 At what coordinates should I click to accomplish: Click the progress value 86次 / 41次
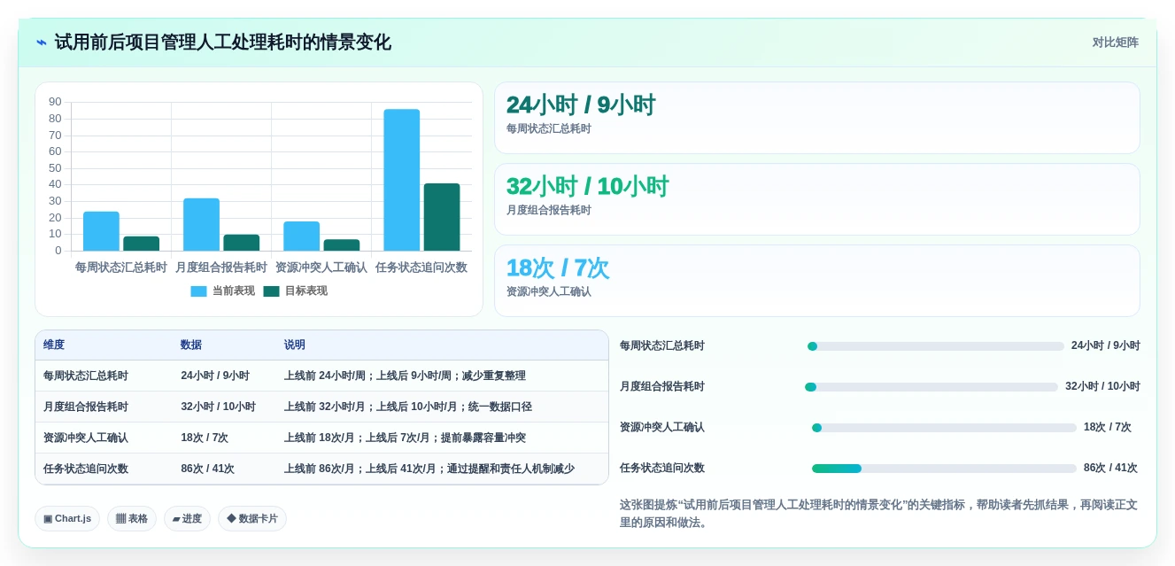[1110, 469]
